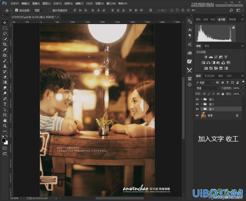Screen dimensions: 246x201
Task: Enable Quick Mask mode
Action: (x=5, y=148)
